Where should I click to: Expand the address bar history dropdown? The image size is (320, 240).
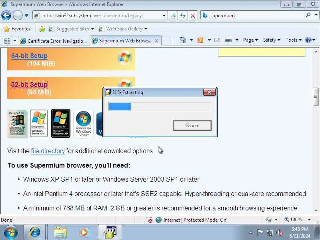pos(164,16)
